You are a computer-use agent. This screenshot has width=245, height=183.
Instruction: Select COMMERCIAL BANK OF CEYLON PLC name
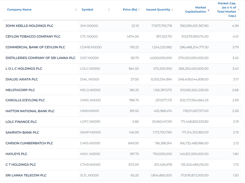click(35, 47)
